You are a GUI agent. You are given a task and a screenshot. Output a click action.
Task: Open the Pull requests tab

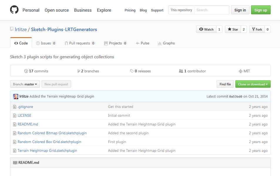[x=80, y=43]
